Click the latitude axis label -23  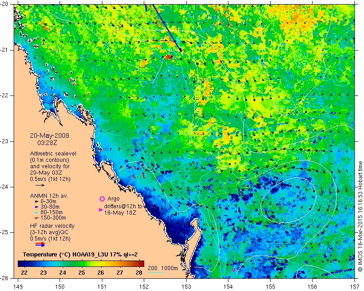tap(5, 141)
